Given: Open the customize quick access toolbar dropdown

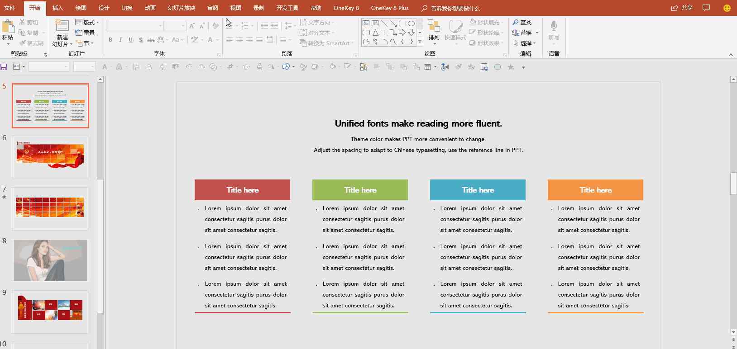Looking at the screenshot, I should click(523, 67).
